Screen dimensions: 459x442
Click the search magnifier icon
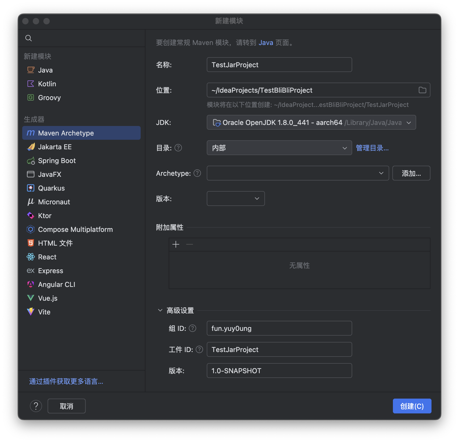29,38
